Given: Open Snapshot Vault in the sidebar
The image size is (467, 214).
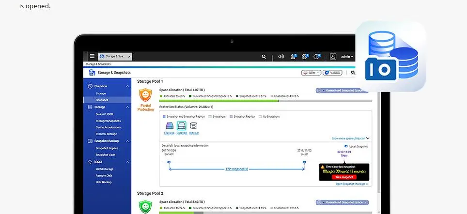Looking at the screenshot, I should (x=106, y=155).
